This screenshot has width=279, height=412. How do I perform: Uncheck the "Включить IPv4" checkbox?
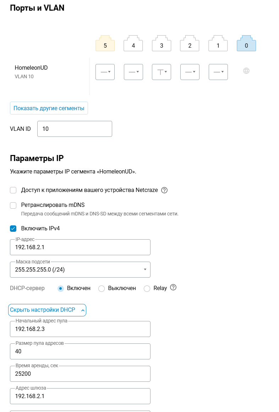(13, 228)
